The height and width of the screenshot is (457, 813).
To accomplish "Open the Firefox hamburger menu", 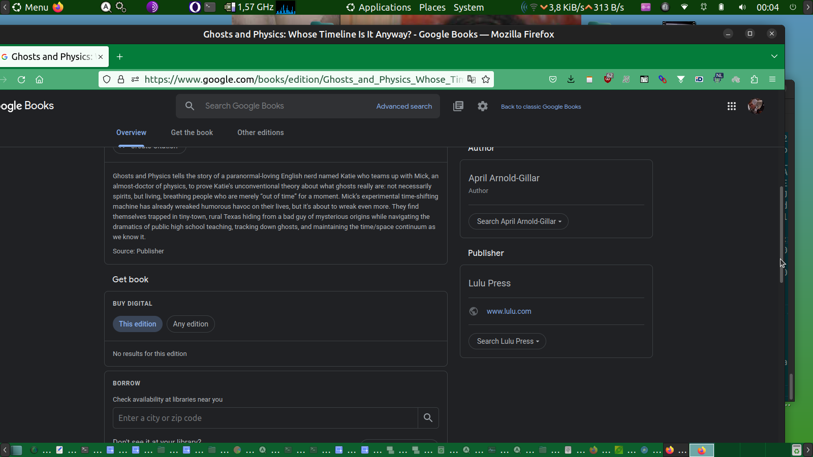I will click(772, 79).
